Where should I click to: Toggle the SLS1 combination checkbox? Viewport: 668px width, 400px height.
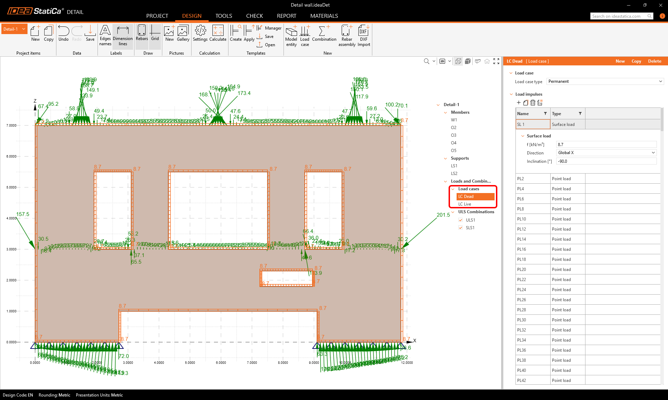[460, 228]
